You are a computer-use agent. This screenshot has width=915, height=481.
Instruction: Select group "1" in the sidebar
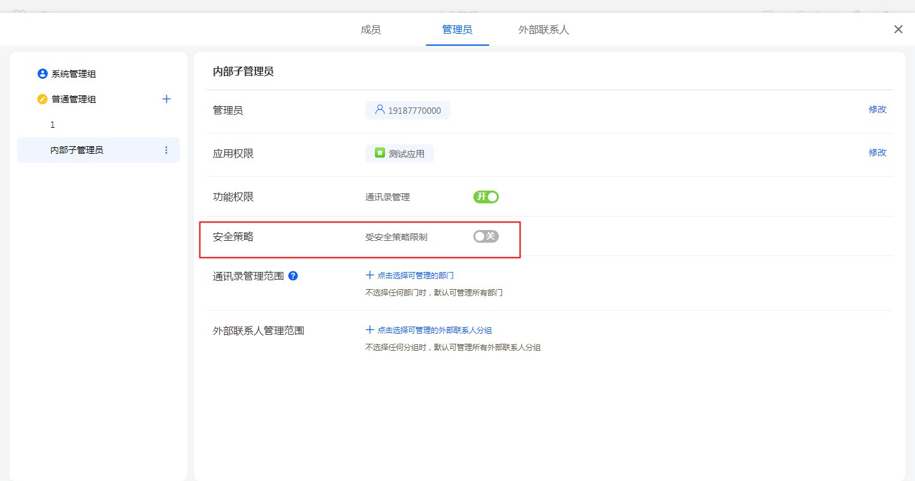click(x=53, y=125)
